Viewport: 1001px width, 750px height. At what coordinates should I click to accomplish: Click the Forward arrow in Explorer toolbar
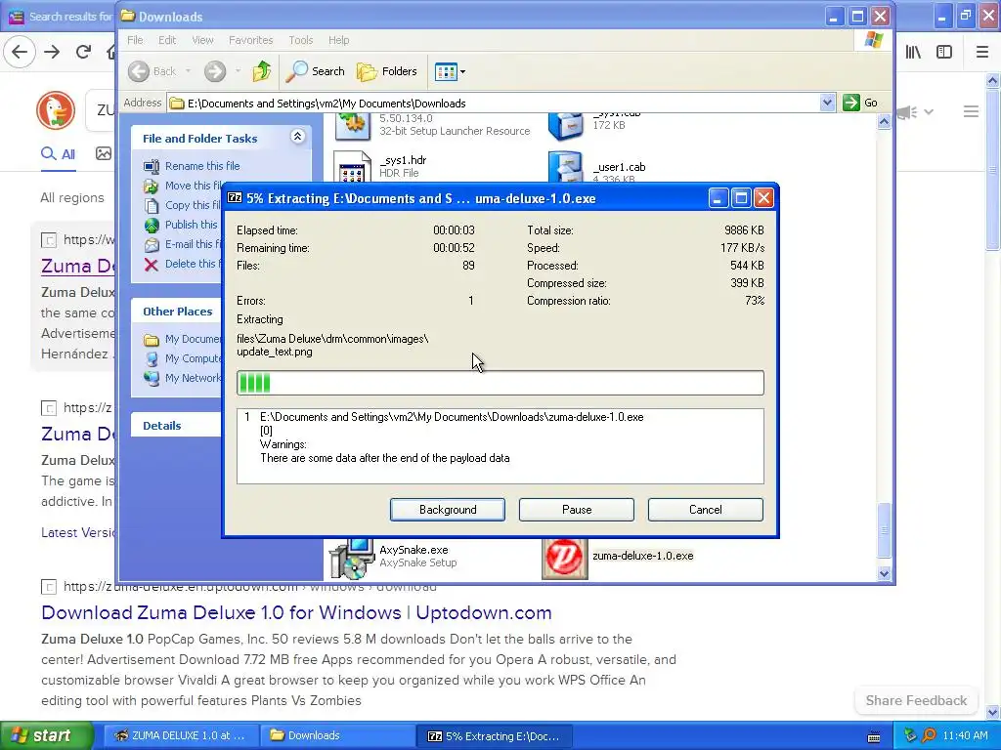coord(215,71)
